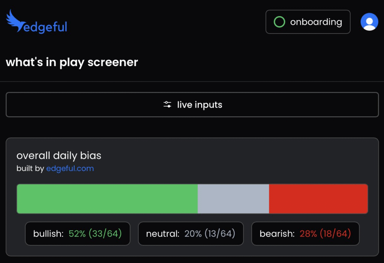This screenshot has width=384, height=263.
Task: Select the neutral label in its badge
Action: click(163, 234)
